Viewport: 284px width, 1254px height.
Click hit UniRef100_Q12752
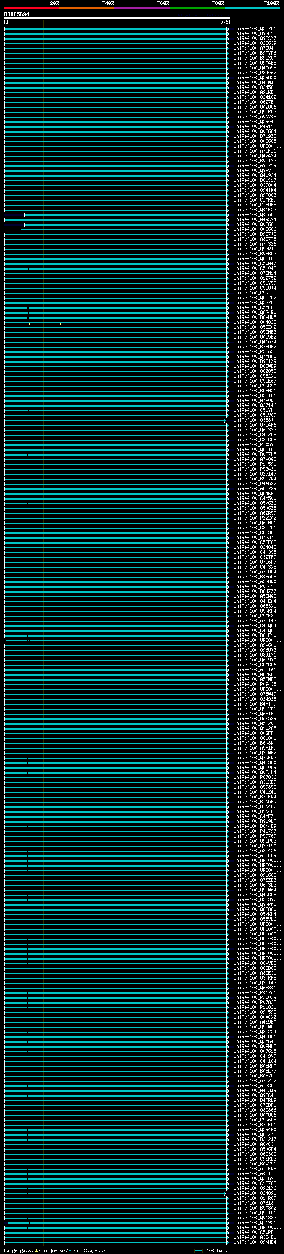tap(255, 278)
